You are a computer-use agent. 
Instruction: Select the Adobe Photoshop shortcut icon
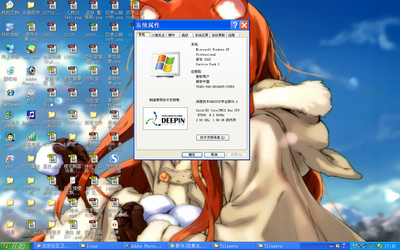tap(31, 76)
